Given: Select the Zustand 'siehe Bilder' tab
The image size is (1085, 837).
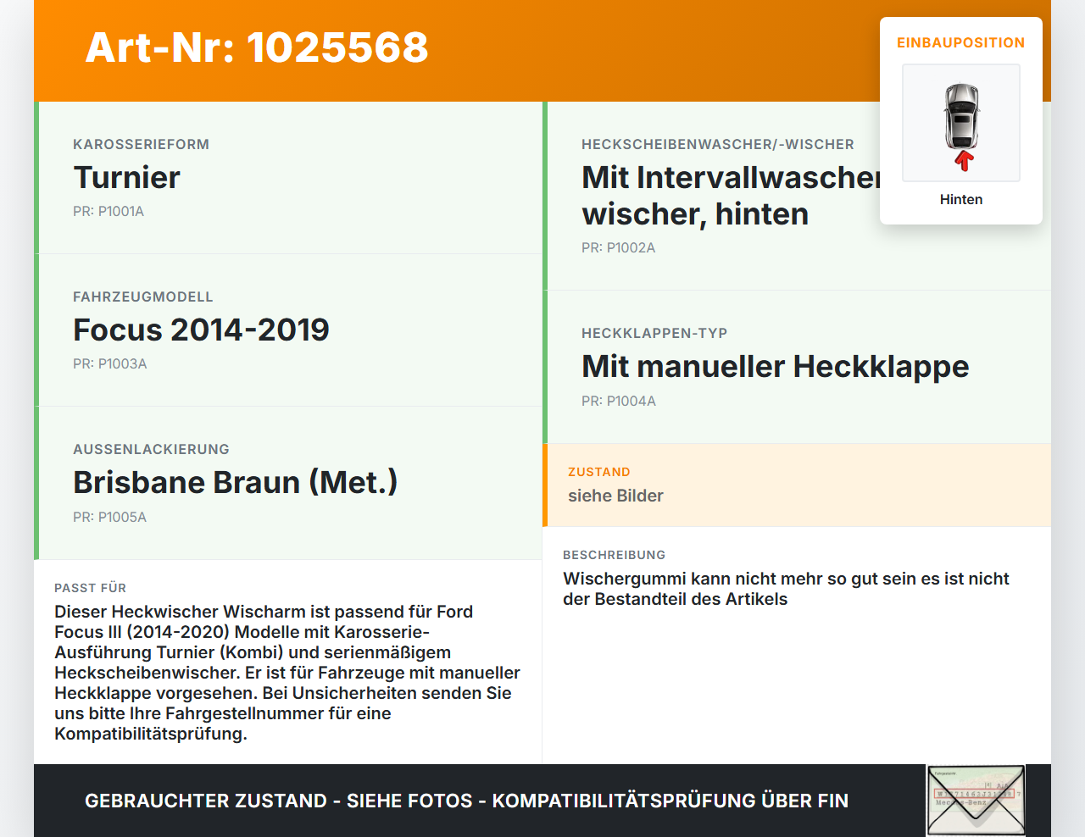Looking at the screenshot, I should pos(615,496).
